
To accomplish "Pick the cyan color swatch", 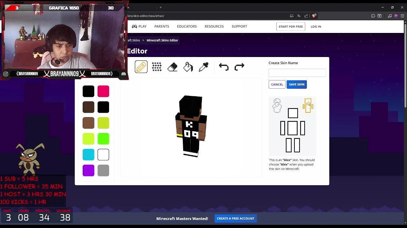I will pos(88,155).
